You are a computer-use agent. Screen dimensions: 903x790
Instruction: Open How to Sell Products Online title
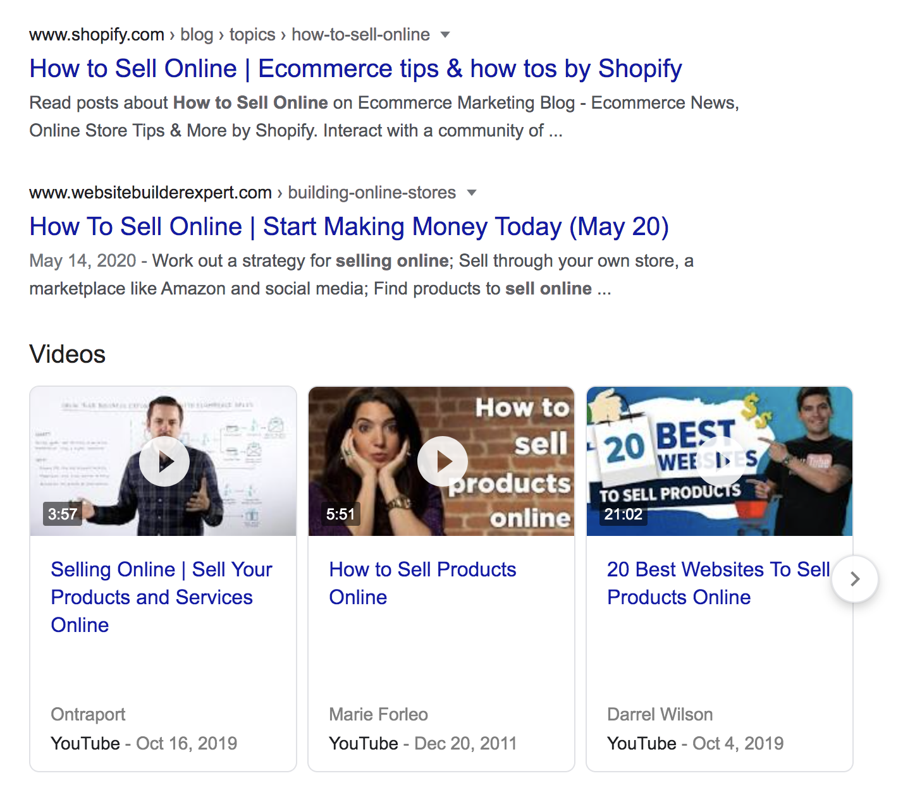click(x=422, y=583)
